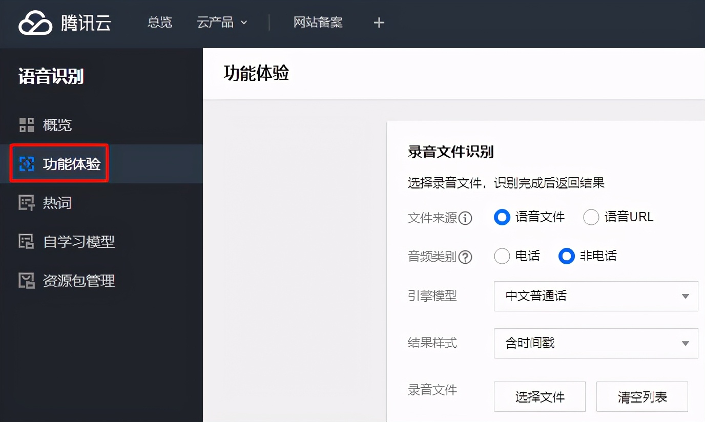Viewport: 705px width, 422px height.
Task: Select the 语音文件 file source option
Action: [502, 217]
